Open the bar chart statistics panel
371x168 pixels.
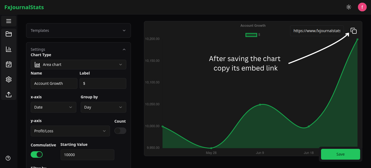[x=8, y=49]
